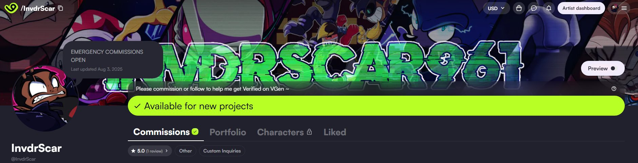Switch to the Portfolio tab
638x163 pixels.
click(x=228, y=132)
